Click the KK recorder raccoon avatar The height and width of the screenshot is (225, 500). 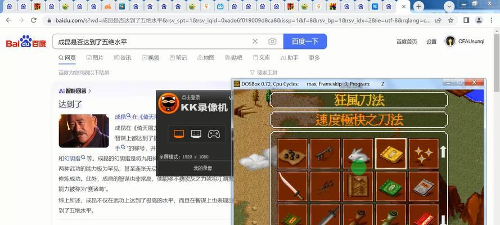pyautogui.click(x=168, y=103)
